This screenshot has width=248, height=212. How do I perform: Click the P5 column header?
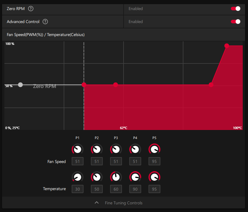(154, 138)
